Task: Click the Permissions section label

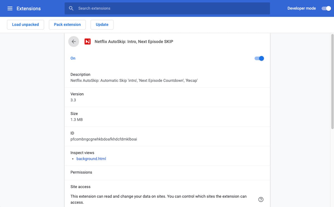Action: tap(81, 172)
